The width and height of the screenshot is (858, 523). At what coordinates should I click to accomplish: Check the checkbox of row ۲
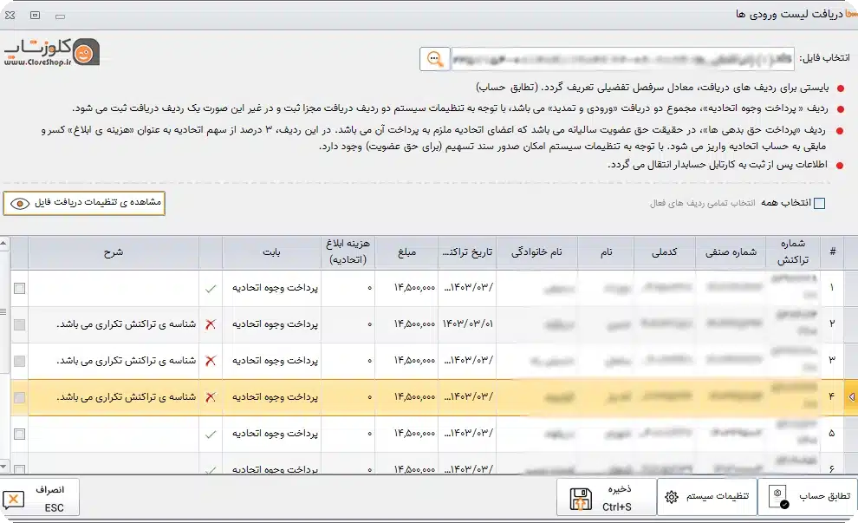click(x=20, y=324)
